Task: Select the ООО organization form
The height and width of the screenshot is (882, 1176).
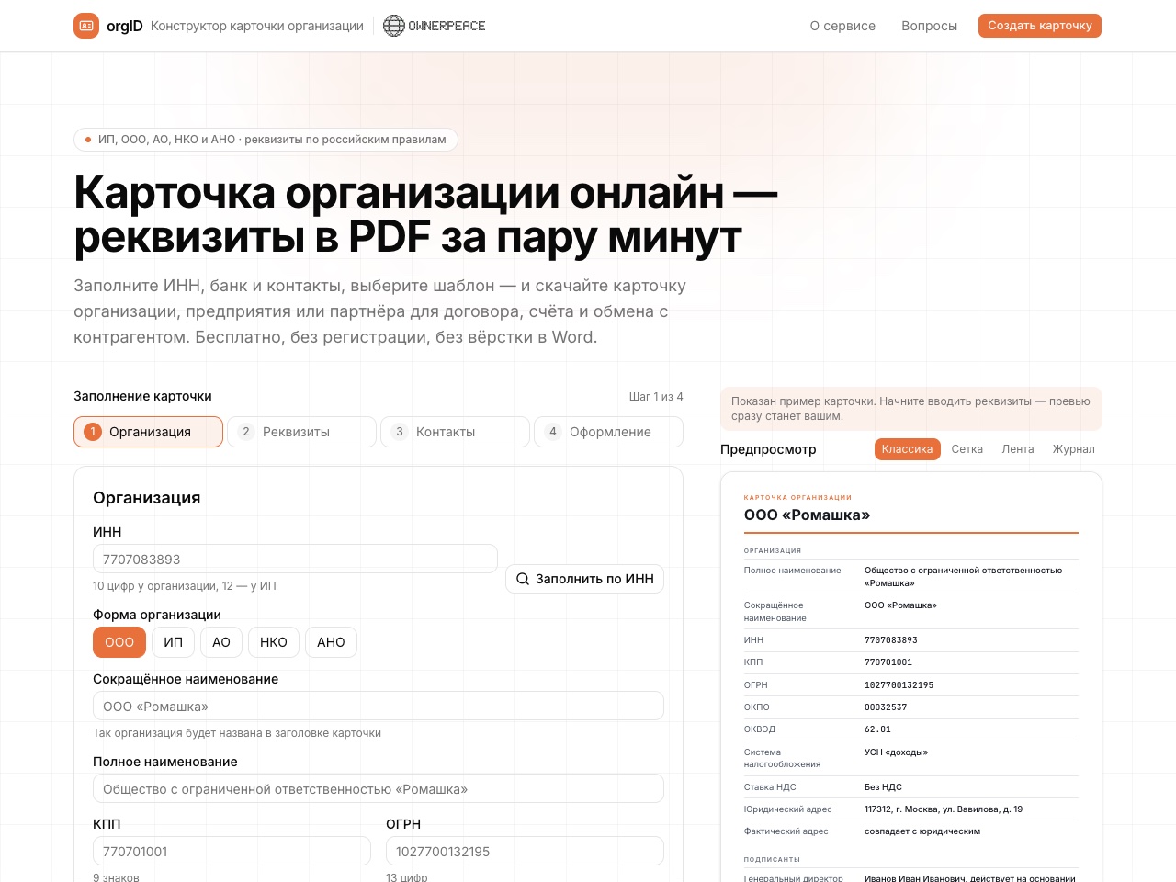Action: 119,642
